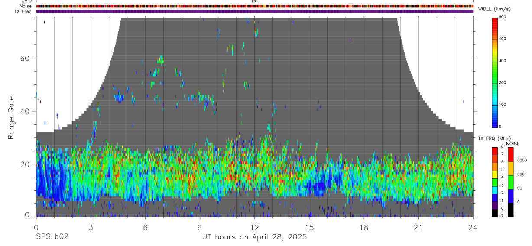Click the NOISE color scale bar
The height and width of the screenshot is (246, 532).
[x=510, y=182]
